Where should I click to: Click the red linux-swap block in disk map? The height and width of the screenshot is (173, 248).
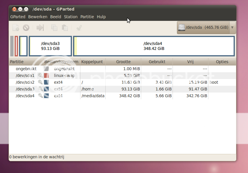[16, 46]
